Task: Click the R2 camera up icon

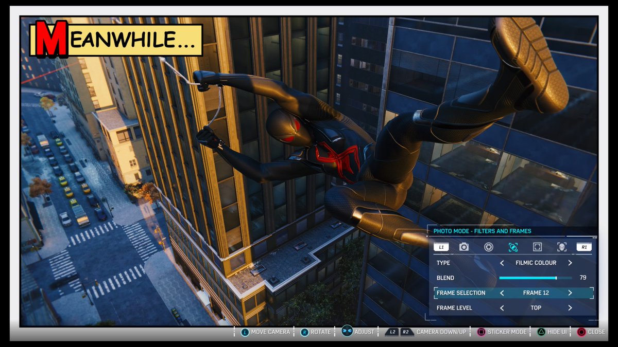Action: point(406,332)
